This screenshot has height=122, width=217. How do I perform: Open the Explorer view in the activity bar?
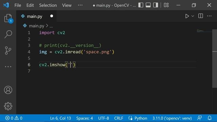point(8,18)
